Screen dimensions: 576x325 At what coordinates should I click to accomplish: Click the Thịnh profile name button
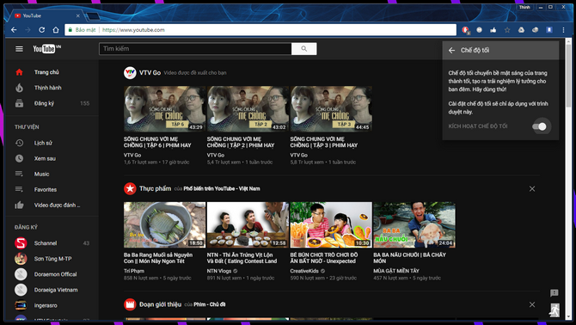tap(524, 8)
